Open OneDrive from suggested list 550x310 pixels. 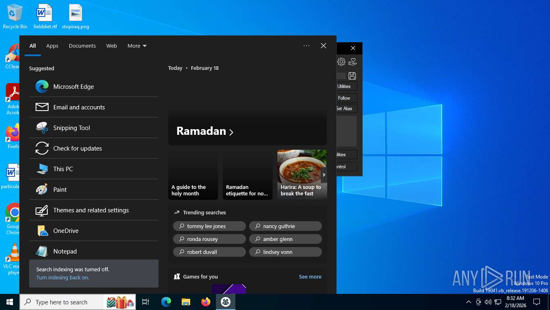pos(93,231)
